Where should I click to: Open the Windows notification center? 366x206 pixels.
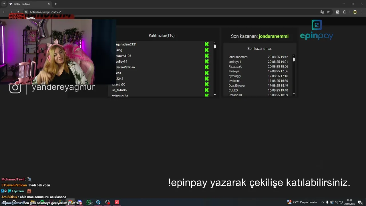pyautogui.click(x=360, y=202)
